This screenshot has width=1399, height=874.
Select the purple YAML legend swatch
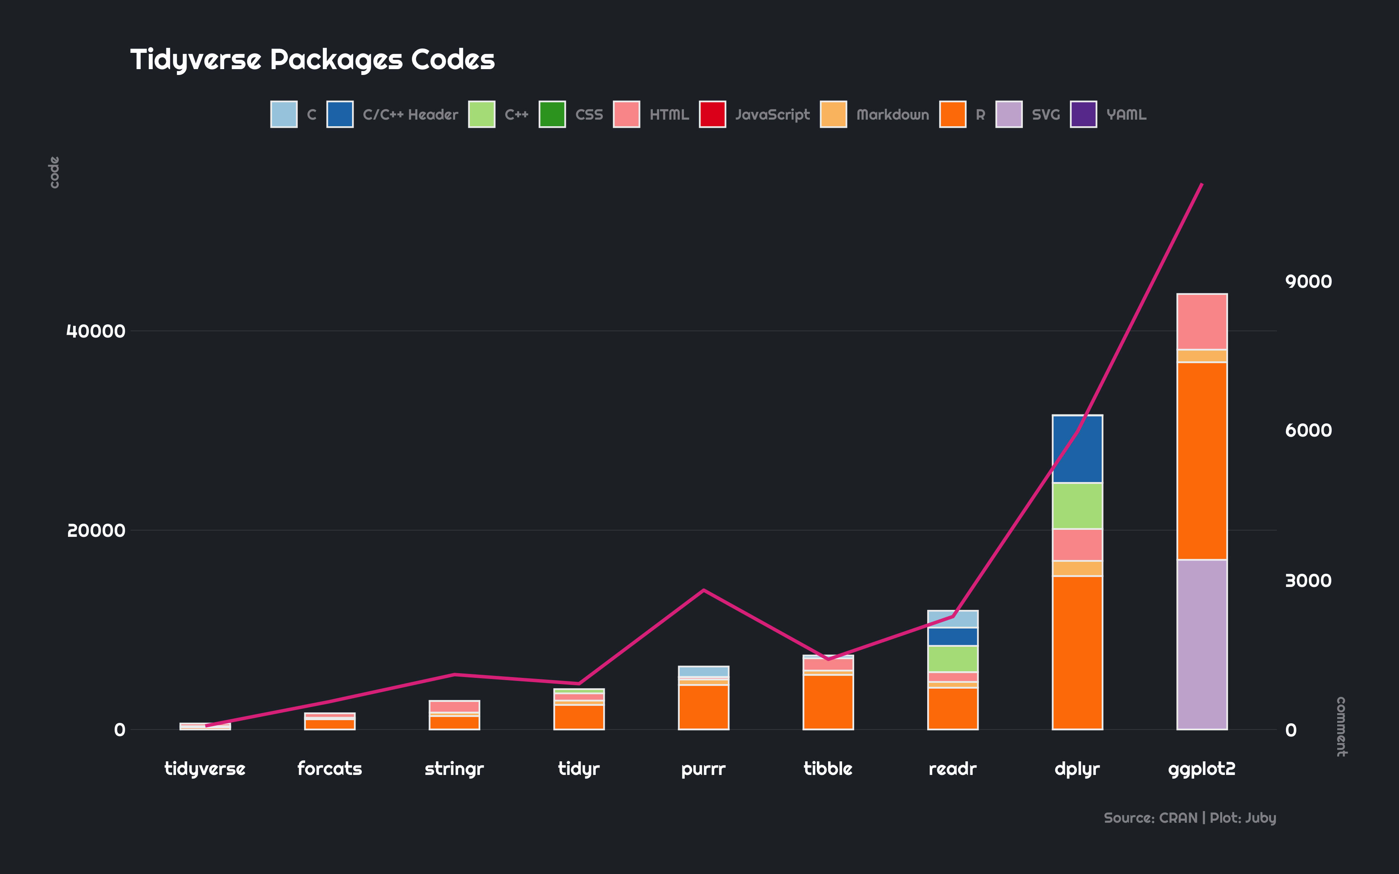pos(1083,115)
